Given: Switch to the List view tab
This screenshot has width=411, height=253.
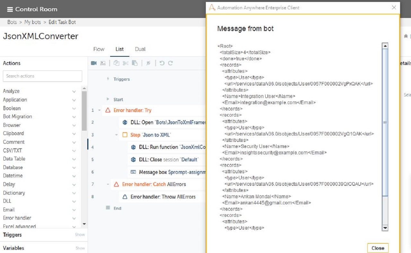Looking at the screenshot, I should pos(119,49).
